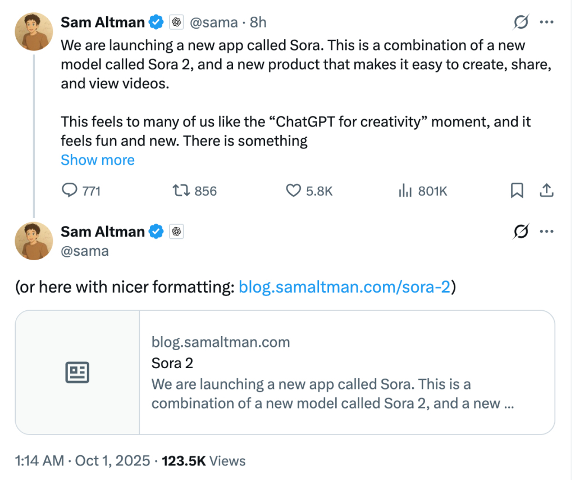Open three-dot menu on first tweet

546,22
